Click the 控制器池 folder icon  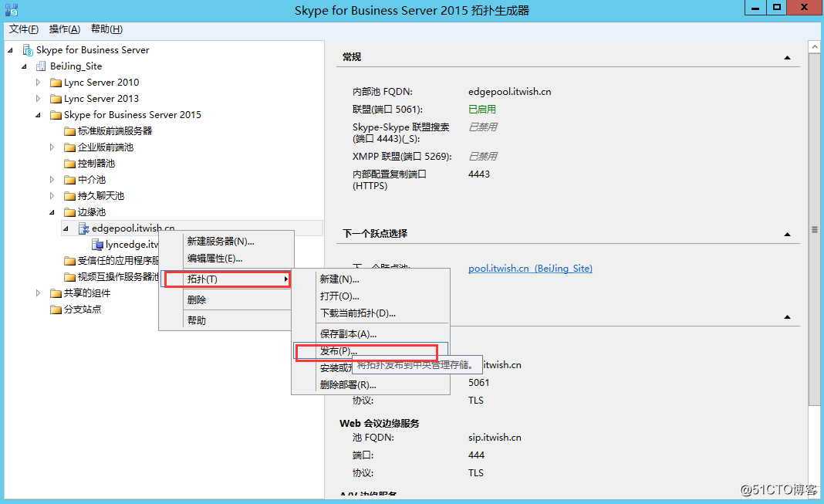pos(69,164)
